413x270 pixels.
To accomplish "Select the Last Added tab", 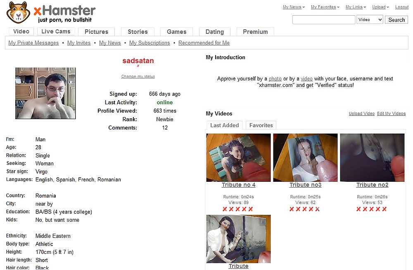I will (x=224, y=125).
